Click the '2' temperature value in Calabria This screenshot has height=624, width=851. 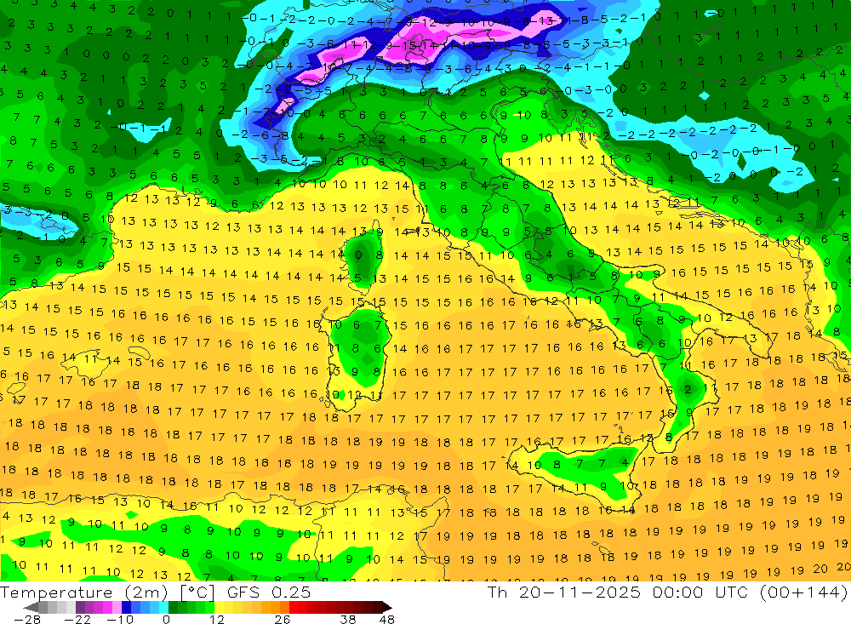688,389
